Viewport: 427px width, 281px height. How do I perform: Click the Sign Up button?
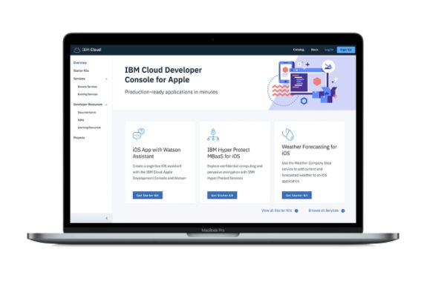tap(346, 50)
